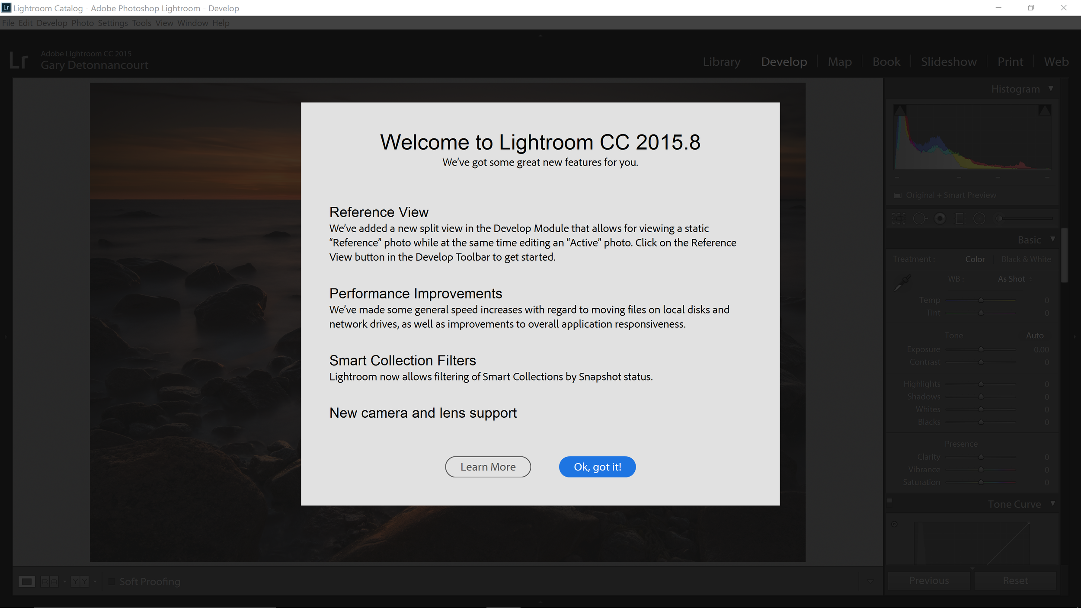This screenshot has width=1081, height=608.
Task: Set Treatment to Color
Action: click(x=975, y=259)
